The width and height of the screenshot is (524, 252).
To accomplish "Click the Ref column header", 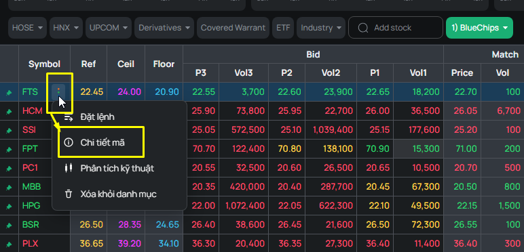I will coord(88,64).
